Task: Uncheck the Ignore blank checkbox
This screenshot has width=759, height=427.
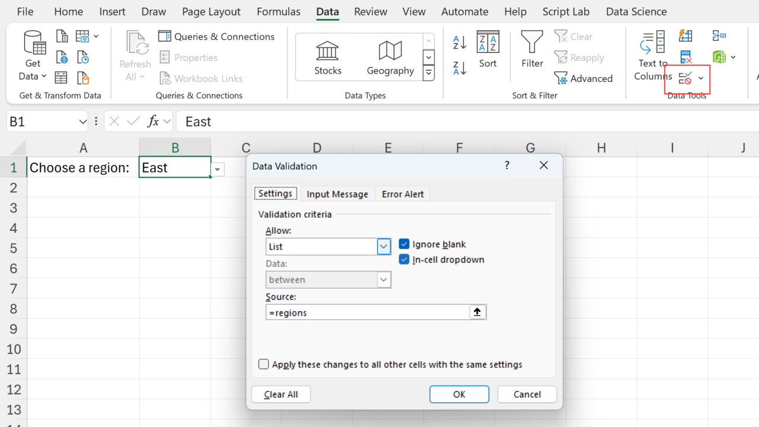Action: pos(404,244)
